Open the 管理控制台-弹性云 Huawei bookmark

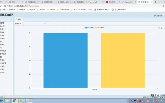pyautogui.click(x=102, y=10)
